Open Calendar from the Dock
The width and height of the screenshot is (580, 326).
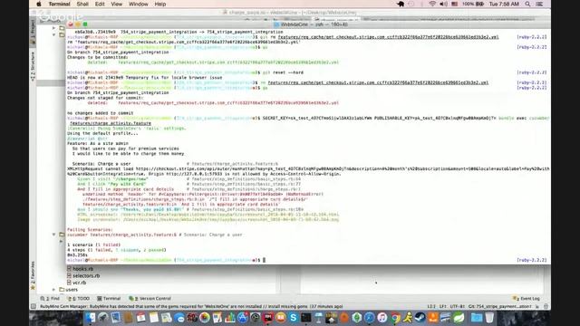click(x=140, y=318)
